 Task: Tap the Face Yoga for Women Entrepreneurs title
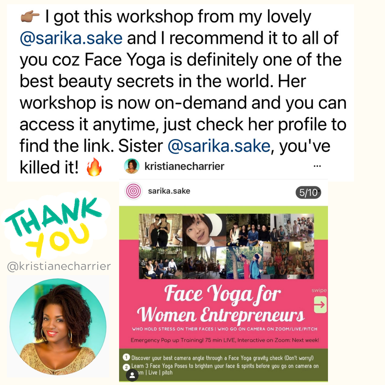pyautogui.click(x=221, y=304)
